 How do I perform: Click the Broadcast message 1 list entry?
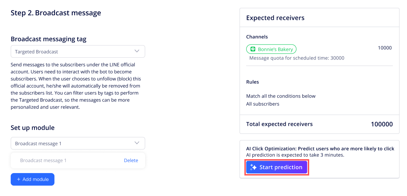click(x=43, y=161)
